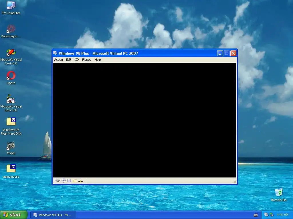This screenshot has width=293, height=219.
Task: Open the CD menu
Action: (x=77, y=60)
